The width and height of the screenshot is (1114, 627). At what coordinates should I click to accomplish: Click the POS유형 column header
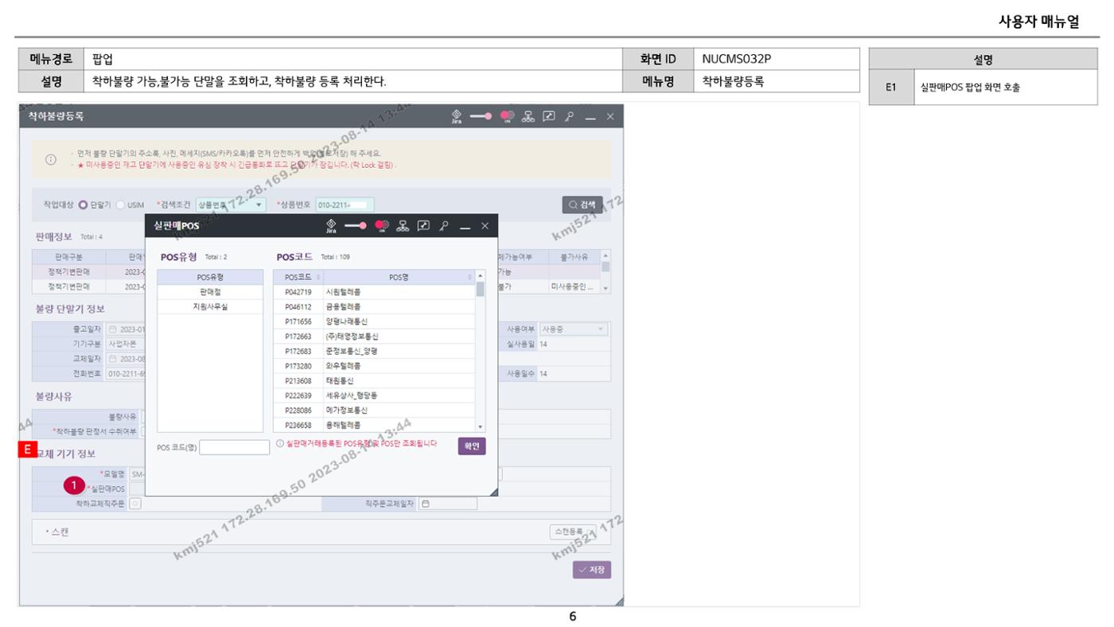click(x=210, y=277)
